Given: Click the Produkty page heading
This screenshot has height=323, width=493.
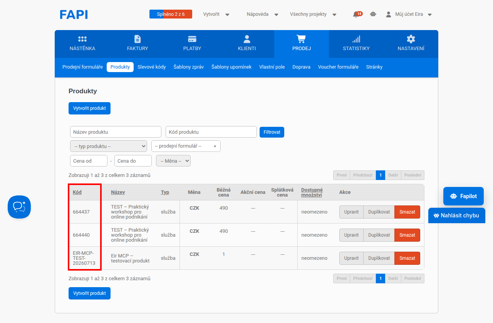Looking at the screenshot, I should tap(83, 91).
